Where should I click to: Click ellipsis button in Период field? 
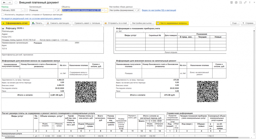[23, 10]
